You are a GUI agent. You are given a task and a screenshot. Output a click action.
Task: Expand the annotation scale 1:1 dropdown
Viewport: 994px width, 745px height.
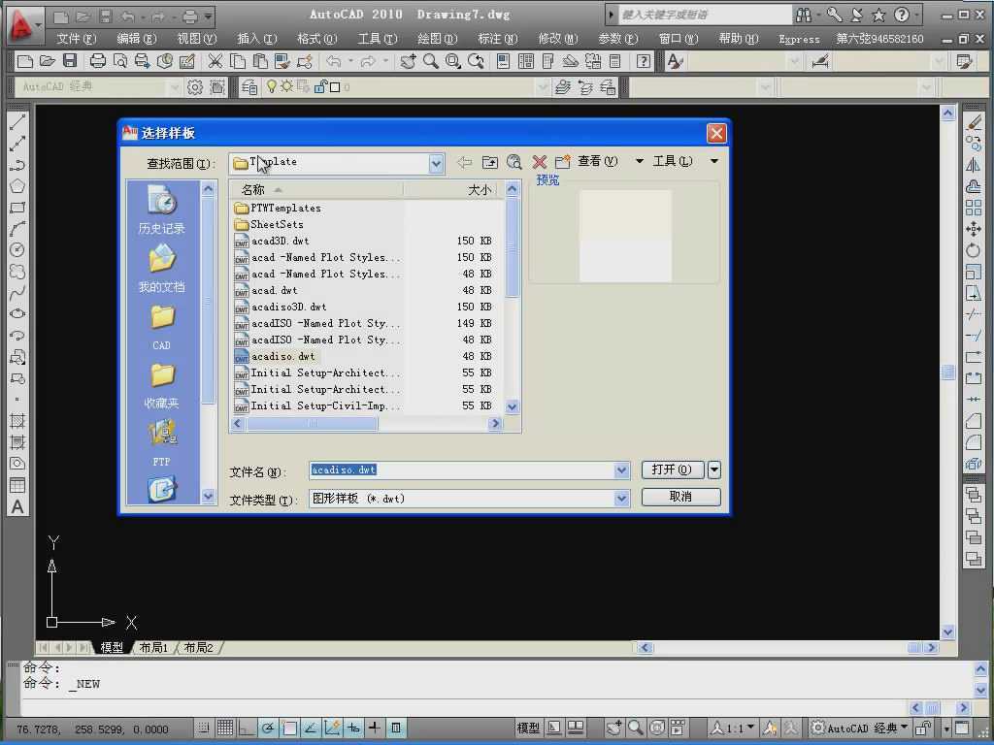pos(751,727)
